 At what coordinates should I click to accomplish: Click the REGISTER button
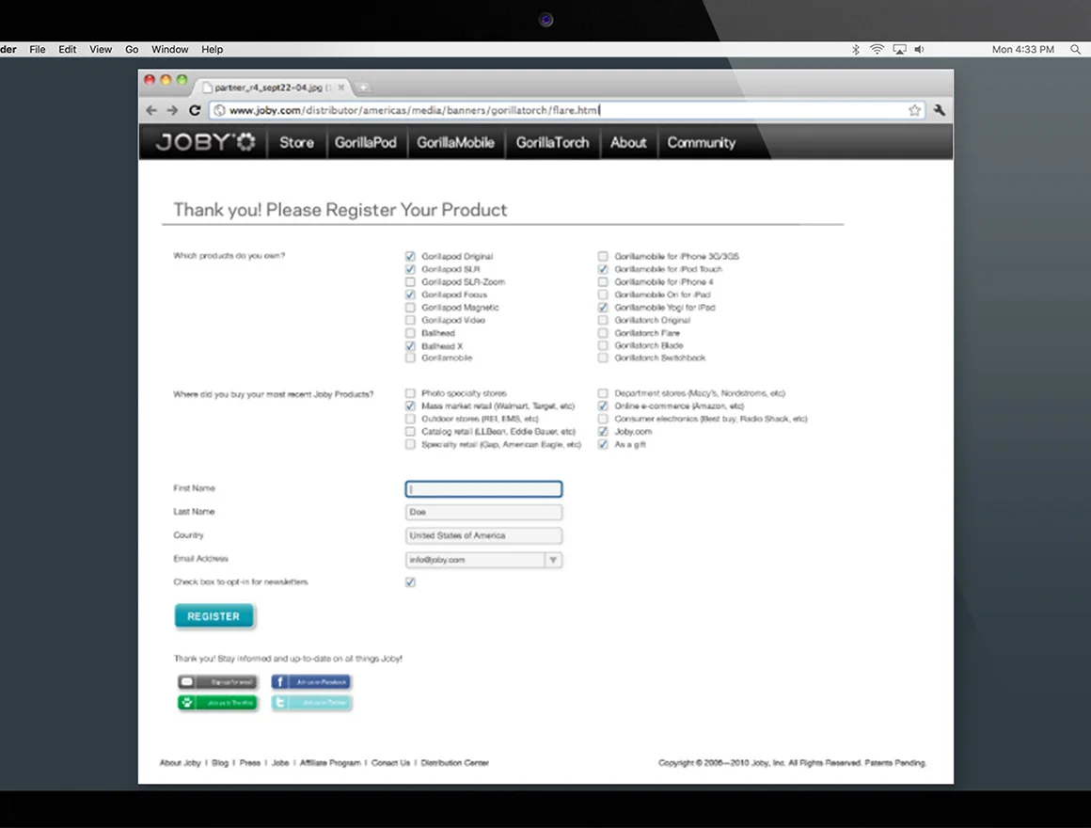point(213,615)
